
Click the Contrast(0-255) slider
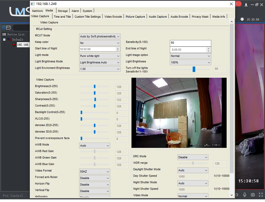[x=95, y=106]
